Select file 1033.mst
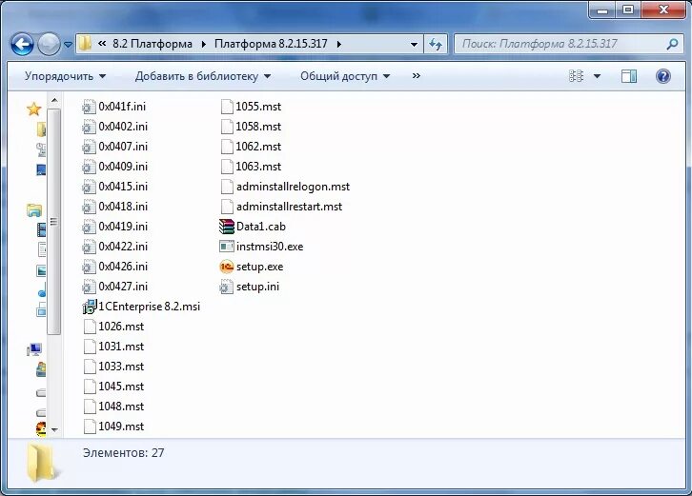Image resolution: width=692 pixels, height=496 pixels. point(113,367)
